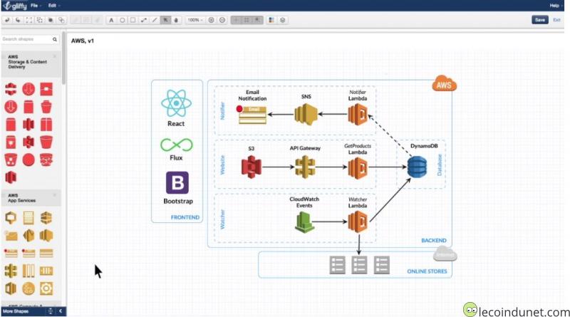Select the FRONTEND label text
The height and width of the screenshot is (317, 570).
tap(185, 217)
